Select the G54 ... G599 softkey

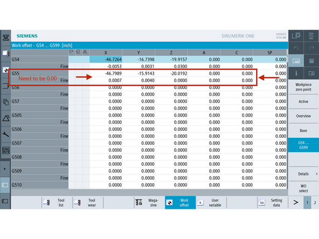click(x=303, y=145)
